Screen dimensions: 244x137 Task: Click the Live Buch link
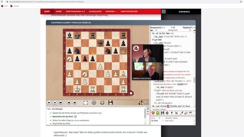tap(156, 110)
